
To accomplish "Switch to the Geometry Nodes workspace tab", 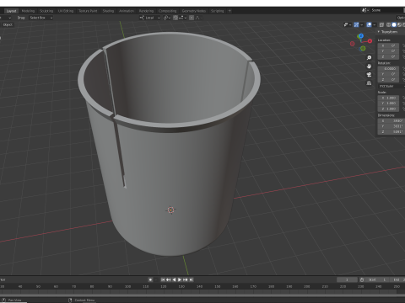I will (194, 11).
